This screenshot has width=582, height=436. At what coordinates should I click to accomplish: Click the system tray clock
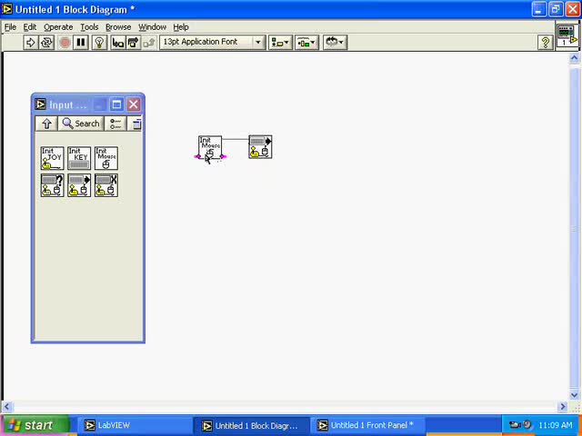click(x=556, y=425)
